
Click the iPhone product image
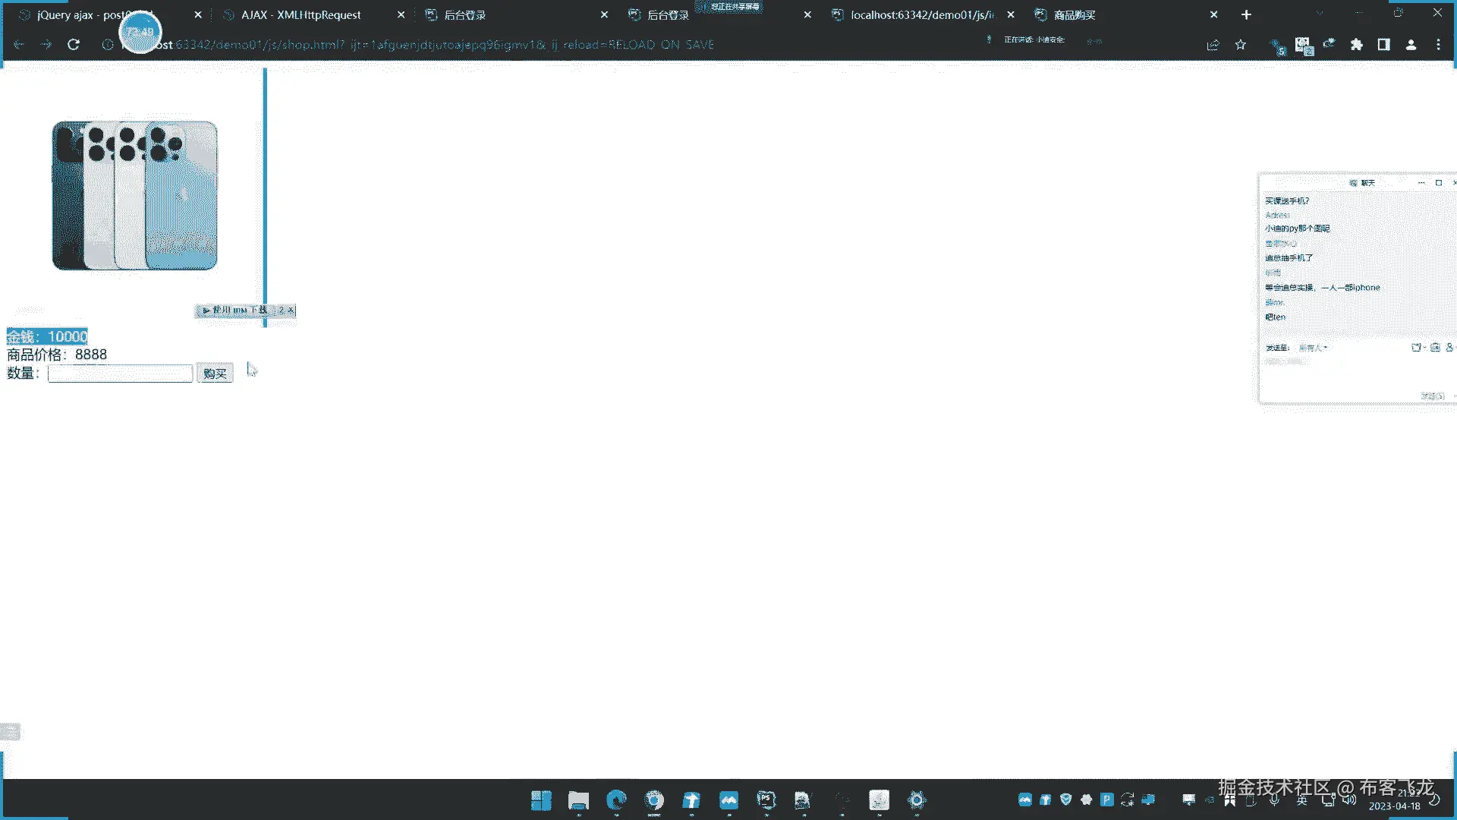click(x=134, y=195)
